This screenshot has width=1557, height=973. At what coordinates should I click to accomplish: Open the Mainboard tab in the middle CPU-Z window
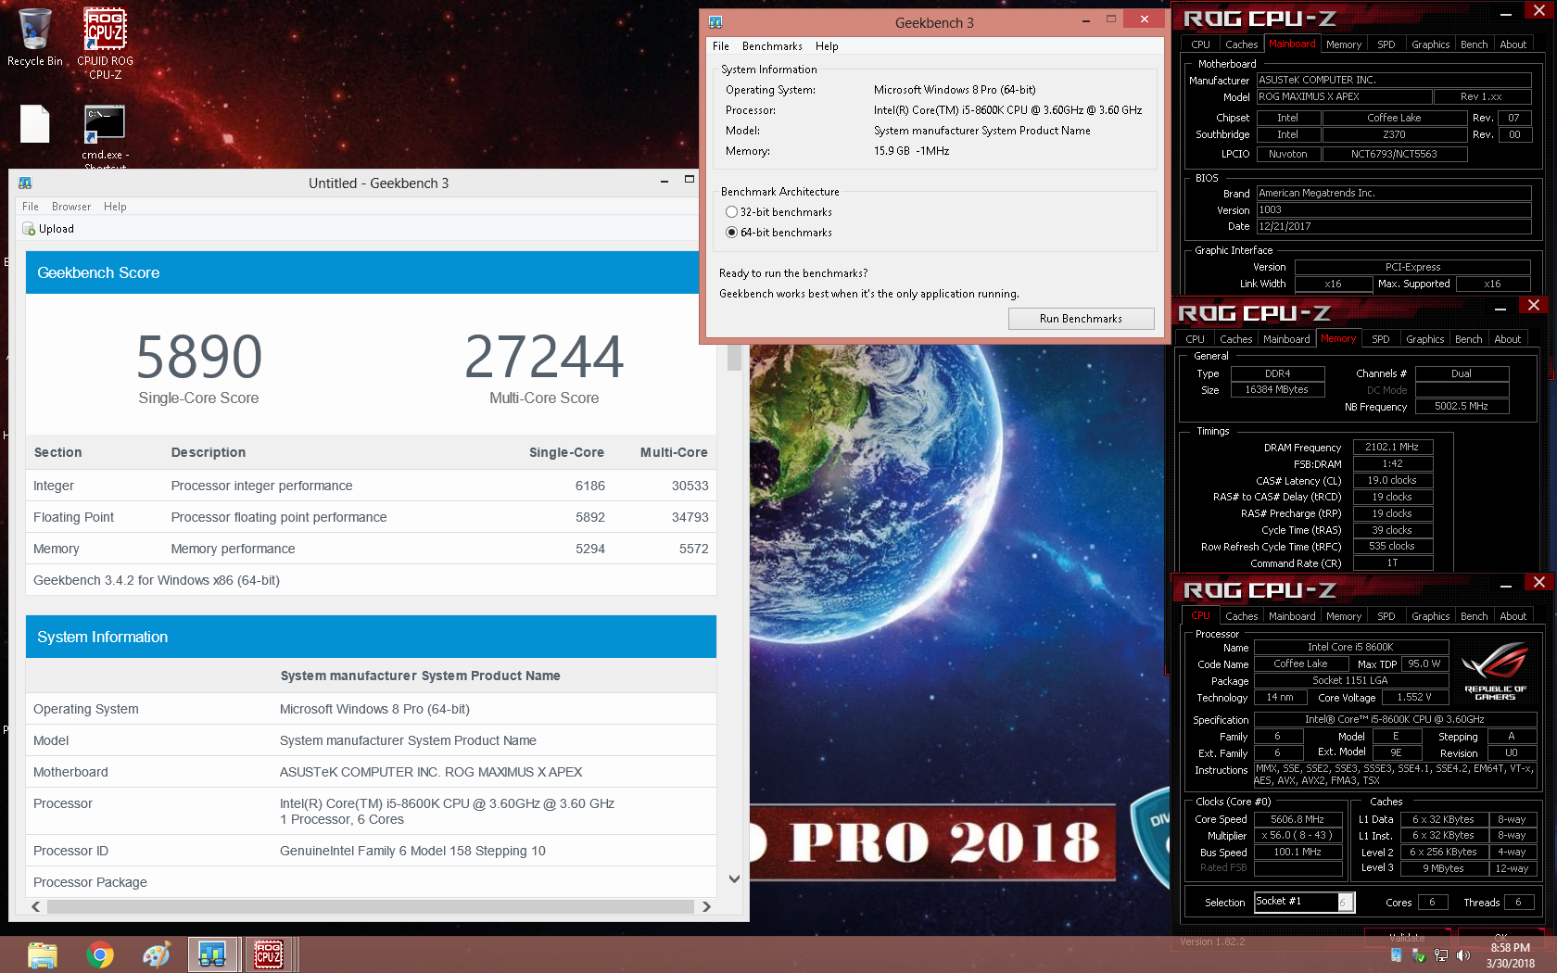1286,339
